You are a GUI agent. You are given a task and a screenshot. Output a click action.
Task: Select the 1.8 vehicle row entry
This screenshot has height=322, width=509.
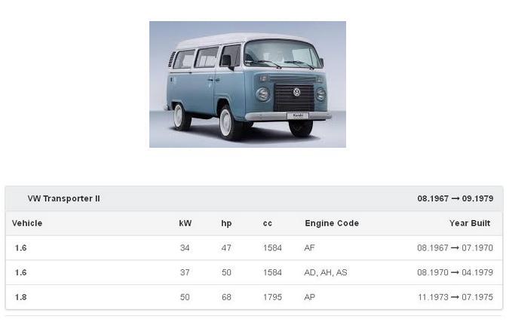[20, 297]
